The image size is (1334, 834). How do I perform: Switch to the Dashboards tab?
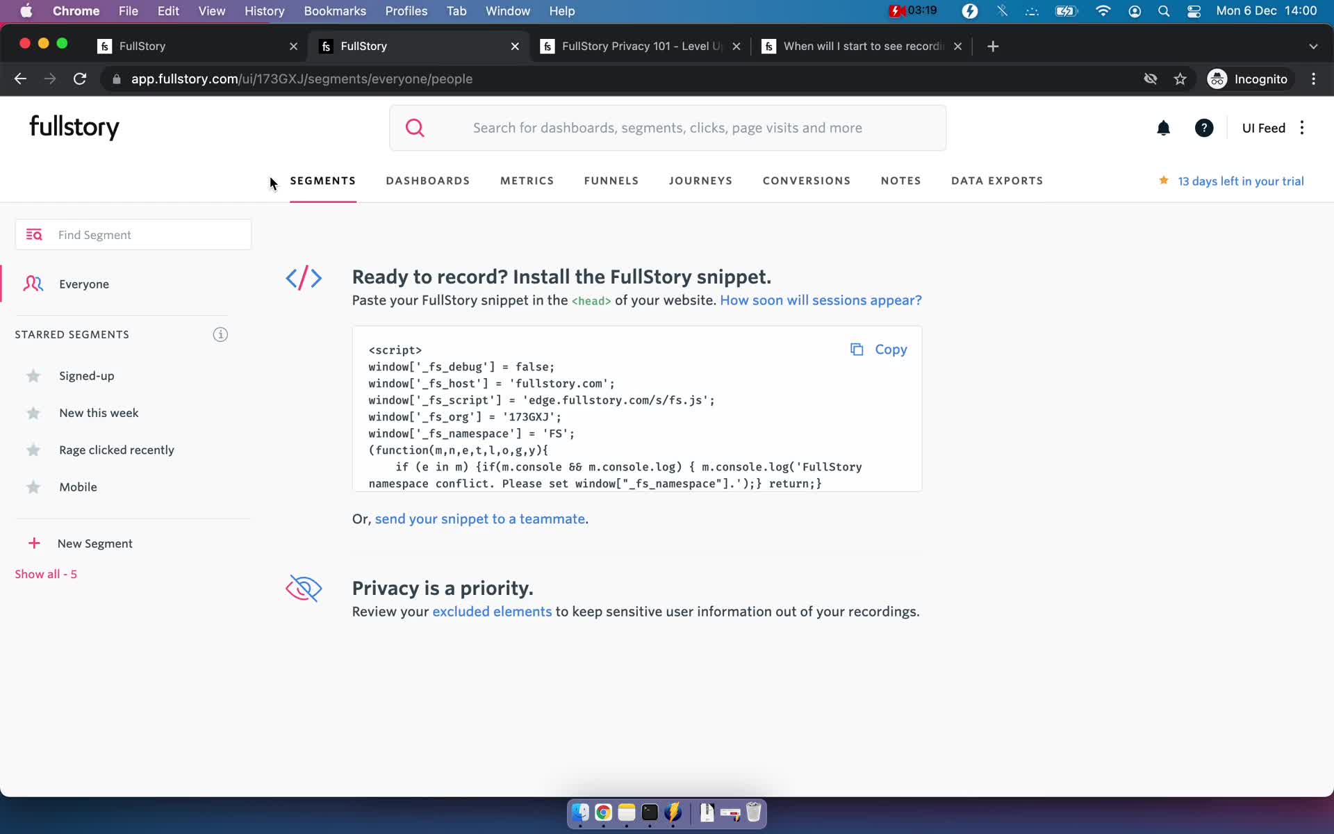click(x=428, y=181)
